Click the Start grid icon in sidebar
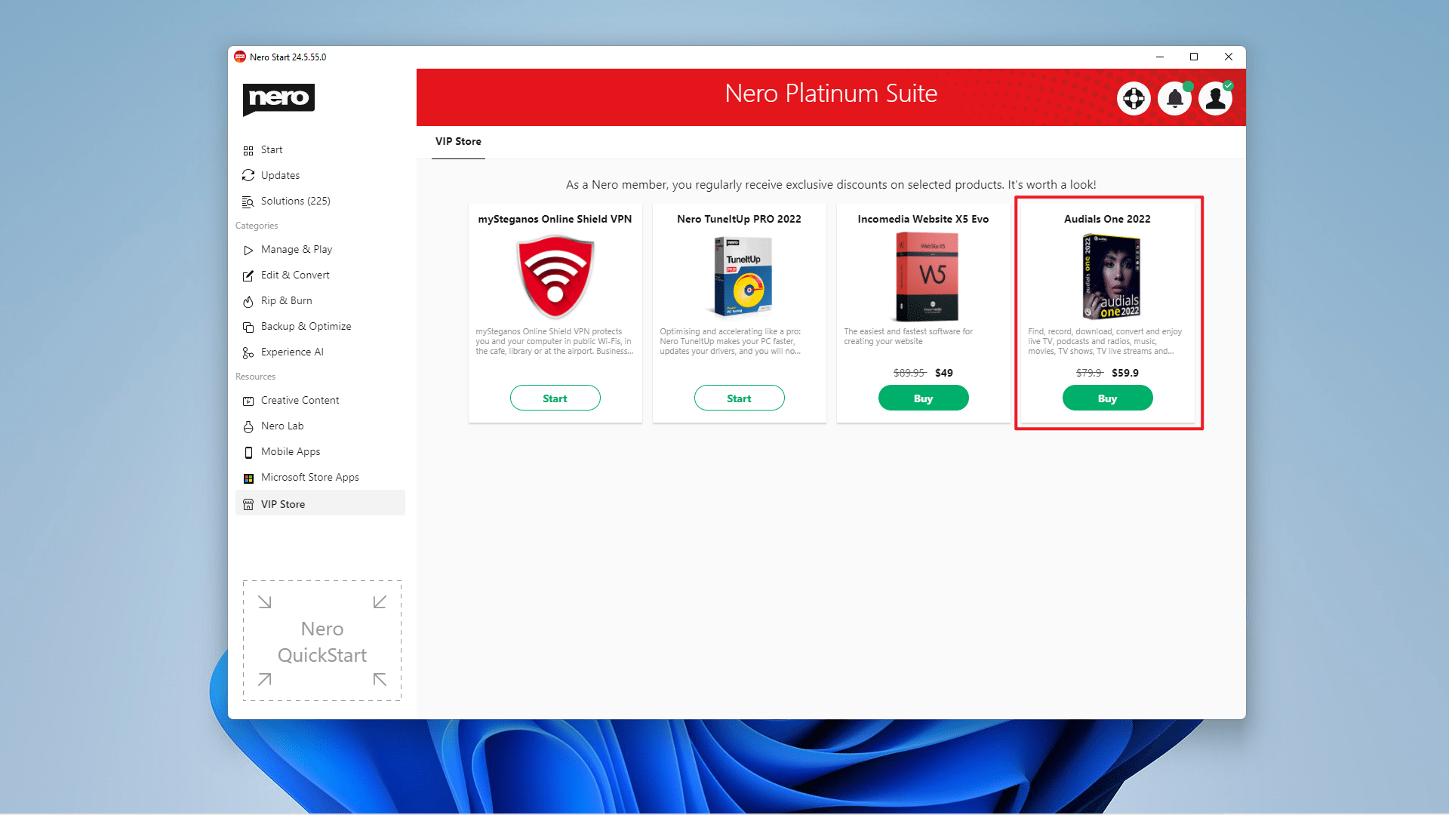 click(x=248, y=150)
